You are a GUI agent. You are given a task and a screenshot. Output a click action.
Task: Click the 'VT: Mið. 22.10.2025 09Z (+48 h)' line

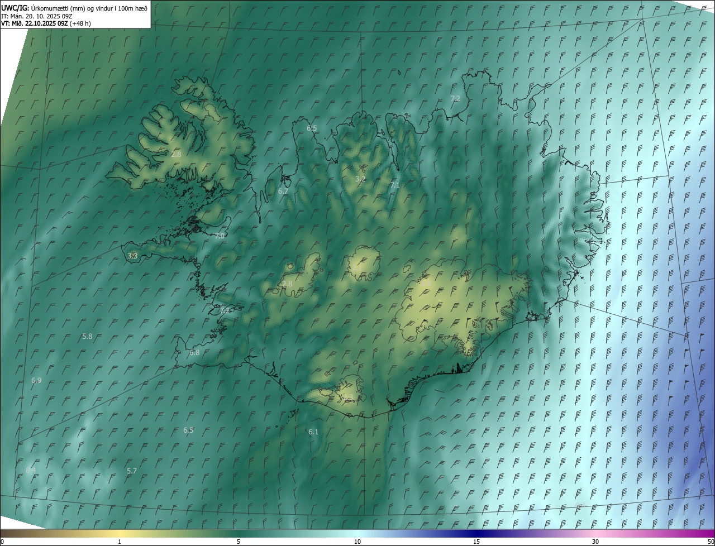click(x=46, y=23)
